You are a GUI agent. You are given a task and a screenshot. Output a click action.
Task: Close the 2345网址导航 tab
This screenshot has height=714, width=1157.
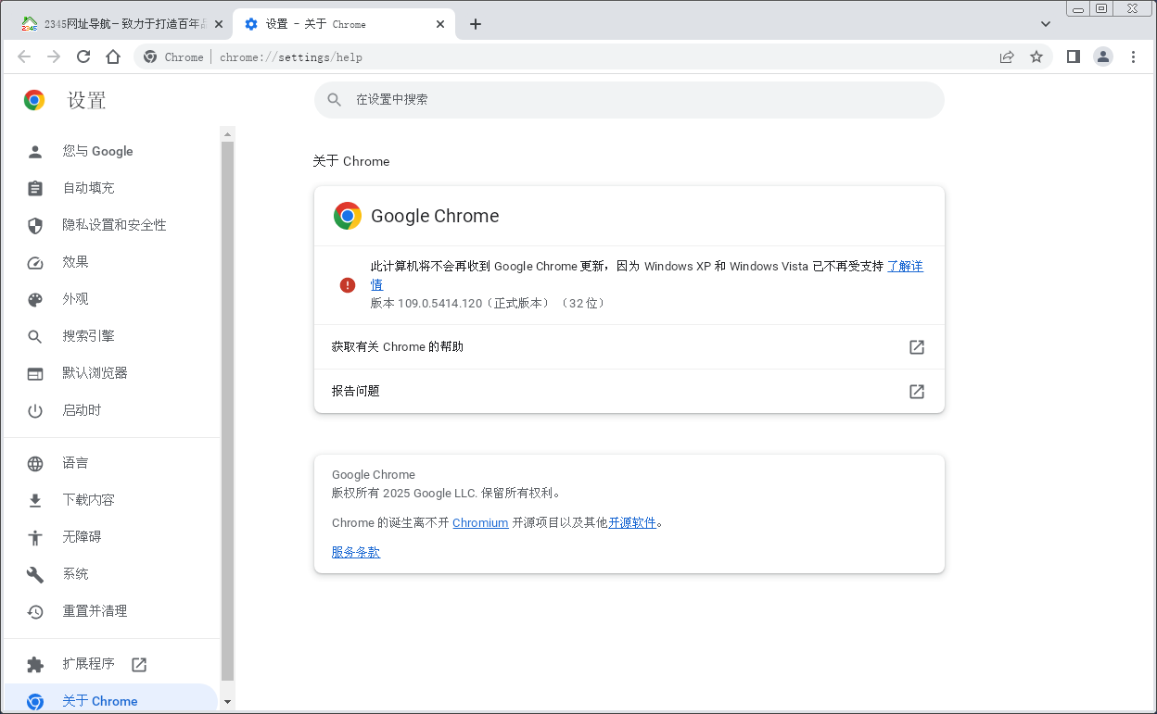219,24
